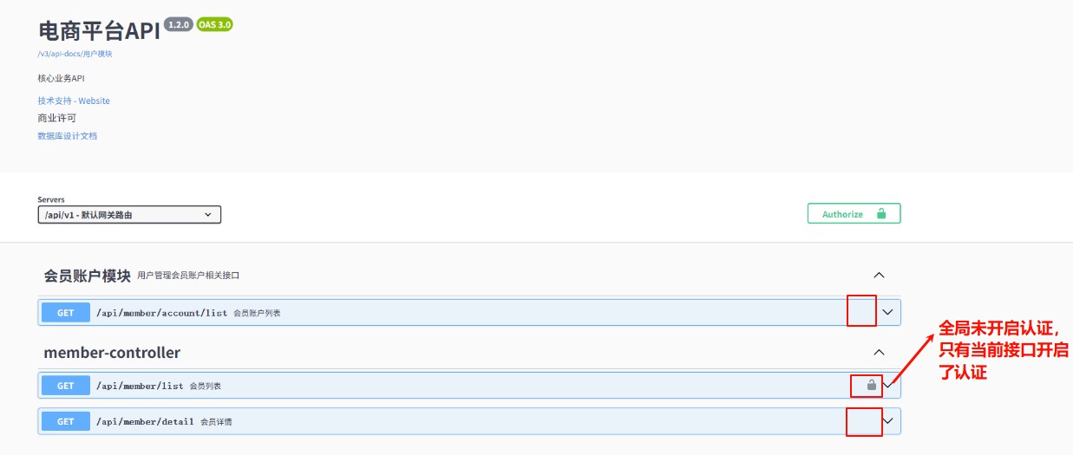Click the GET badge for /api/member/list
Viewport: 1073px width, 455px height.
[66, 386]
